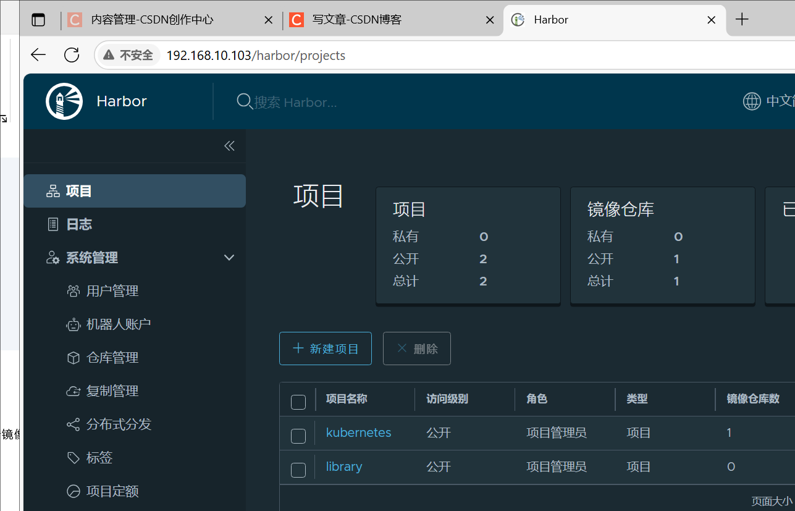Open a new browser tab
Image resolution: width=795 pixels, height=511 pixels.
coord(742,20)
